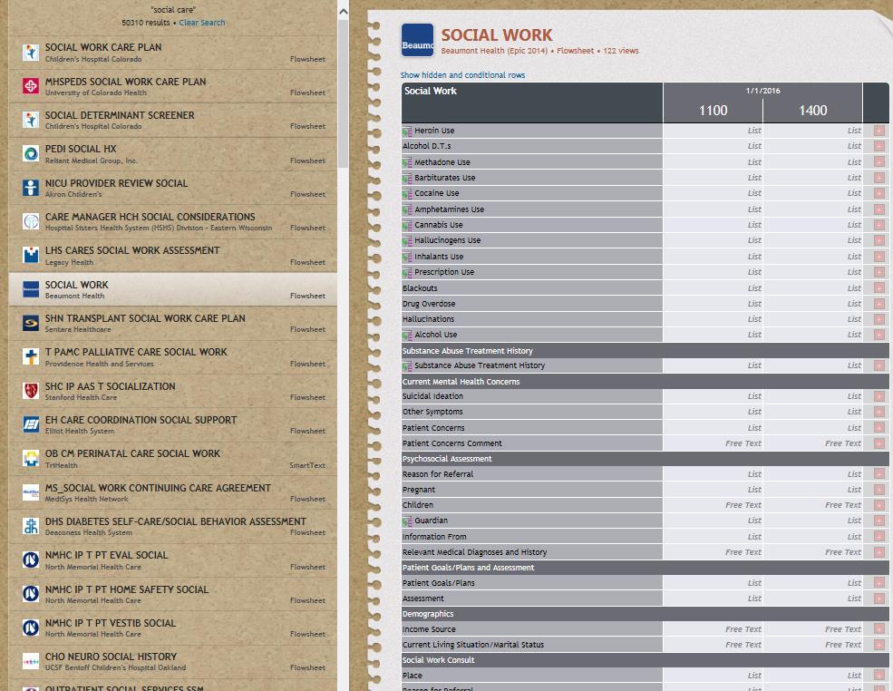893x691 pixels.
Task: Open CHO Neuro Social History result
Action: click(172, 661)
